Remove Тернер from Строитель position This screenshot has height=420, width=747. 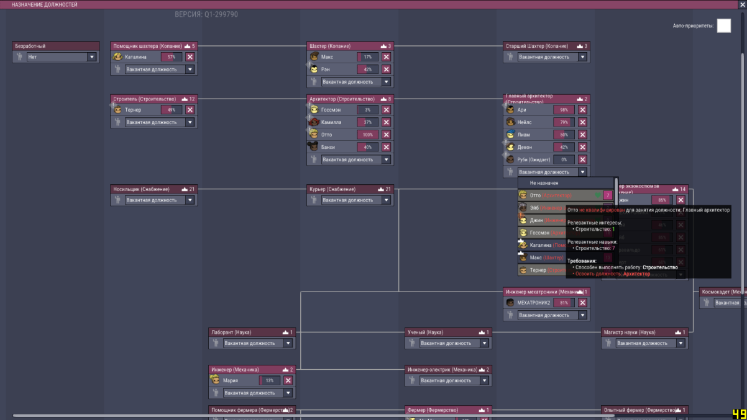point(190,110)
